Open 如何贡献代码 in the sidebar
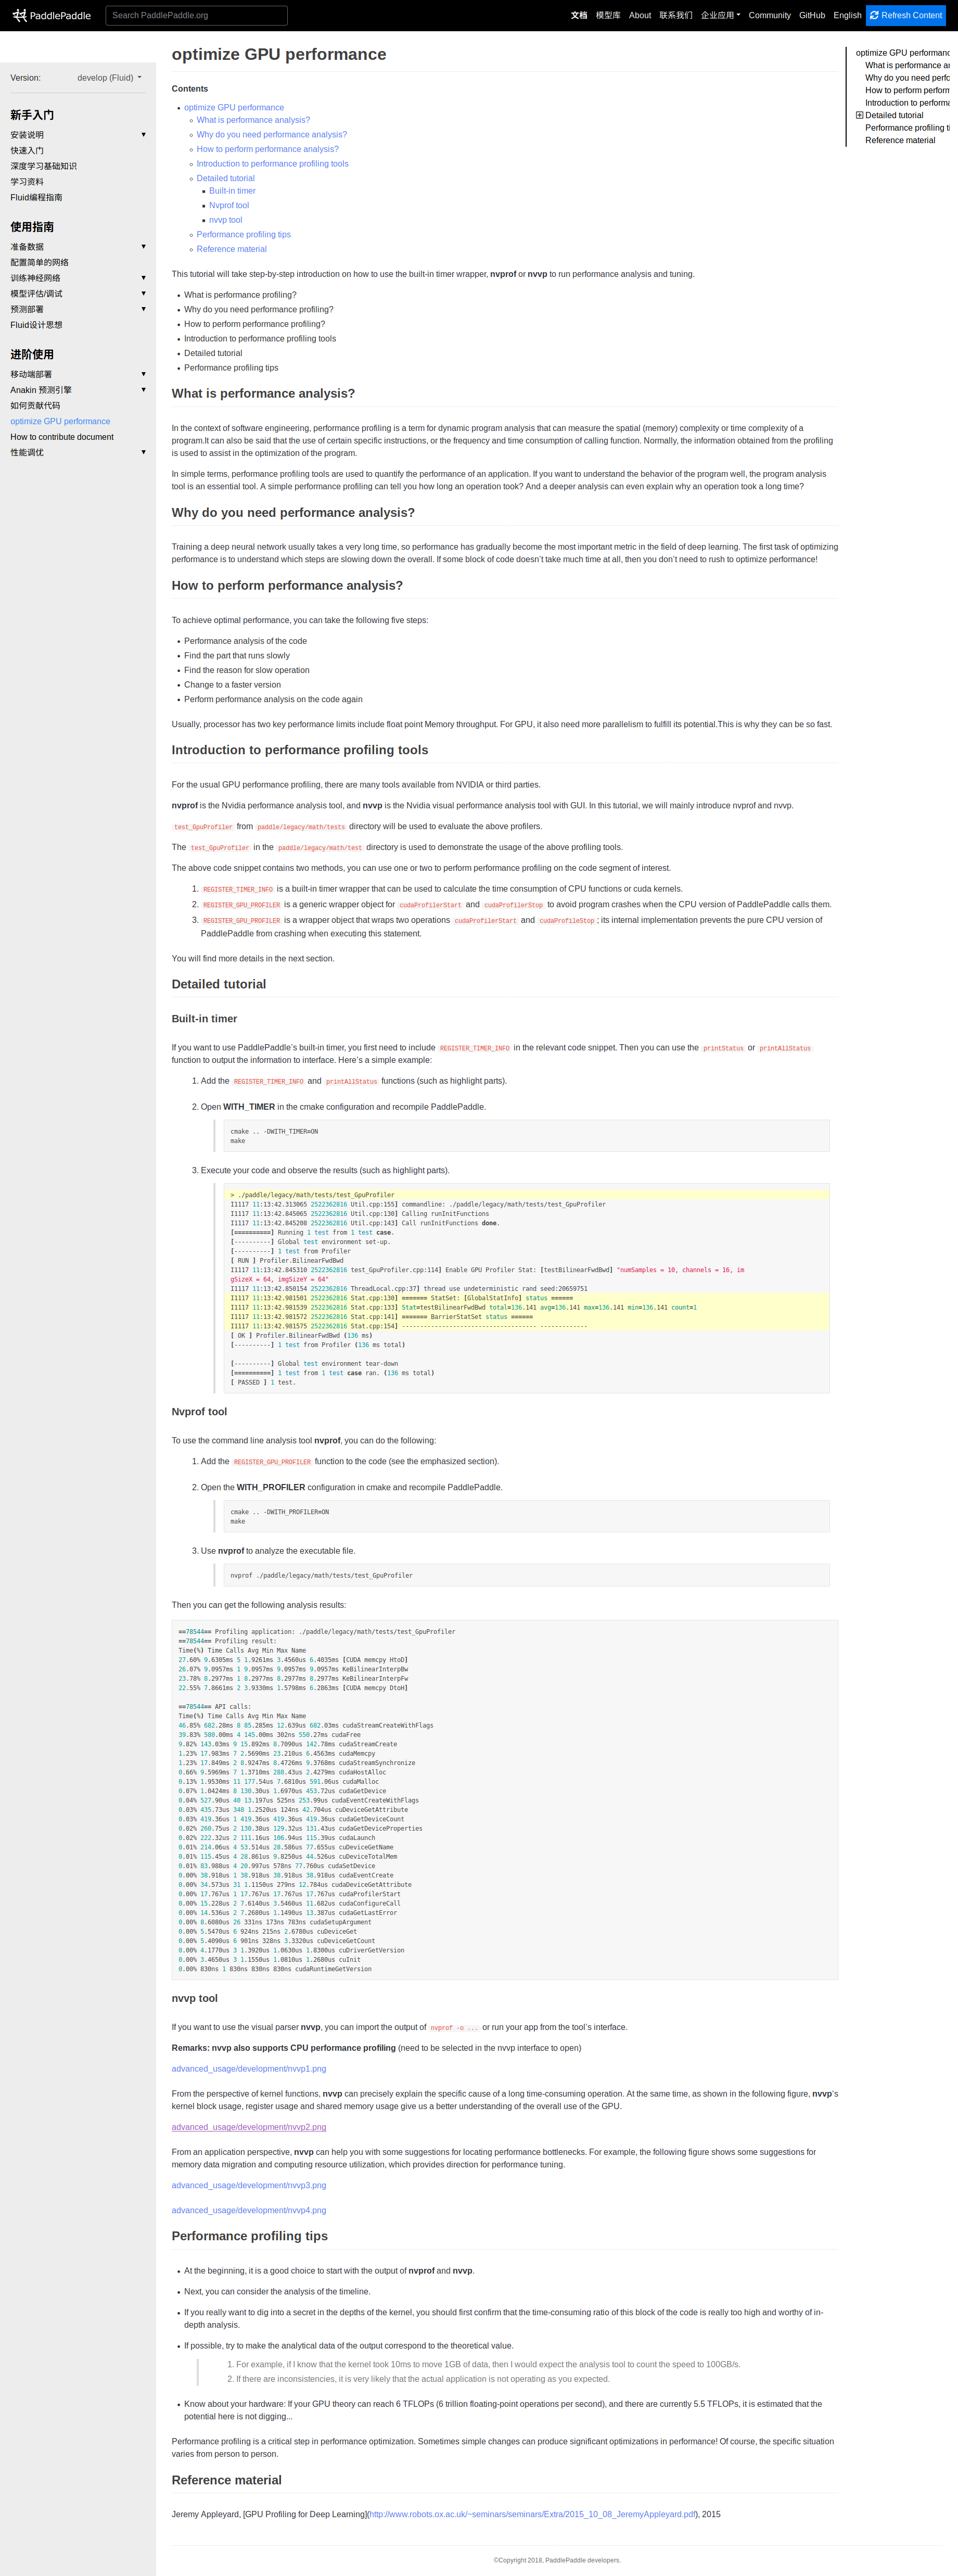This screenshot has height=2576, width=958. coord(35,406)
